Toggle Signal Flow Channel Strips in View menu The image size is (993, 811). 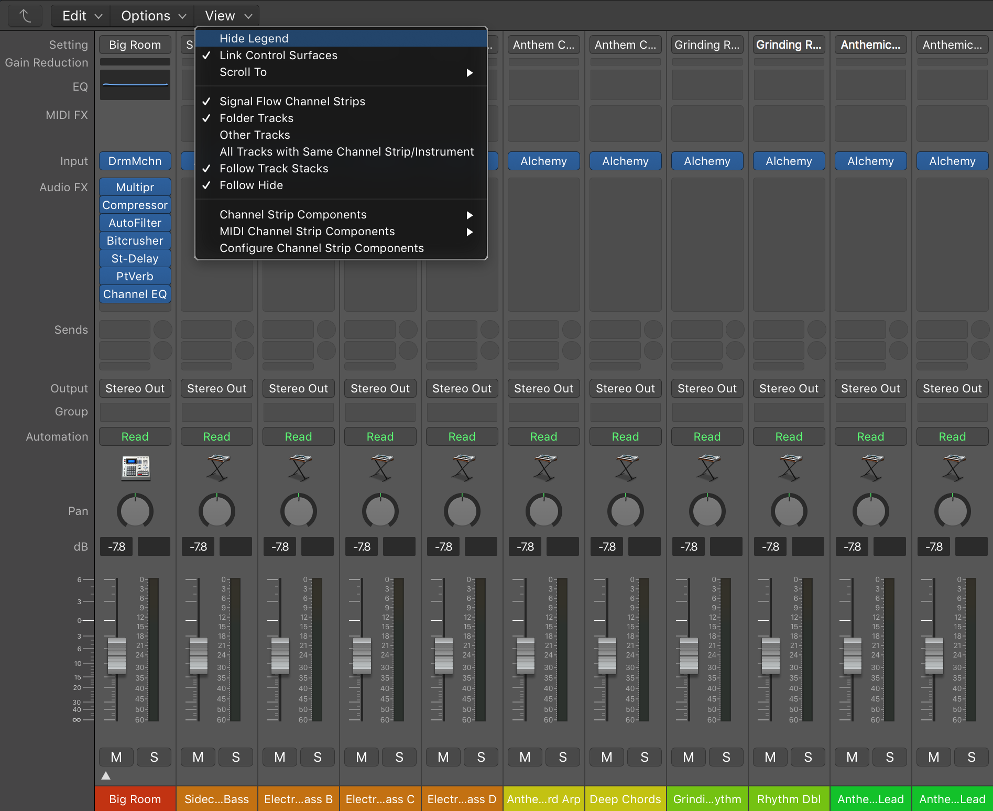point(292,101)
